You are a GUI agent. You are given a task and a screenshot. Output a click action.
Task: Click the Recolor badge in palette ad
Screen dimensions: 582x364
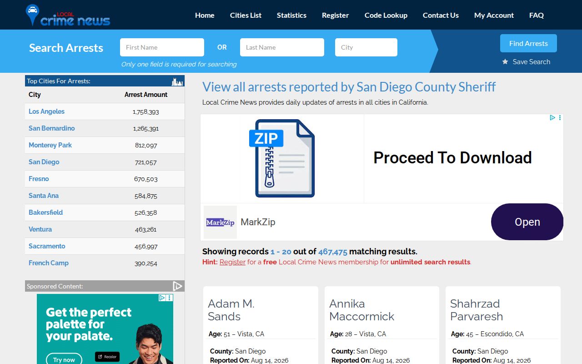(x=107, y=357)
